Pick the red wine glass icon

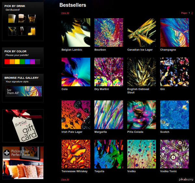22,31
